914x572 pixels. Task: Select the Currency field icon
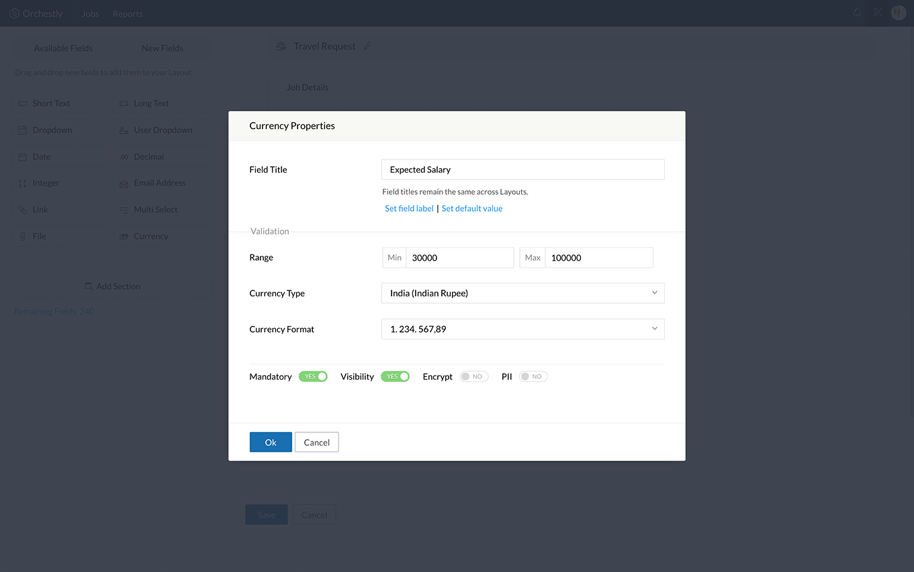pyautogui.click(x=124, y=237)
